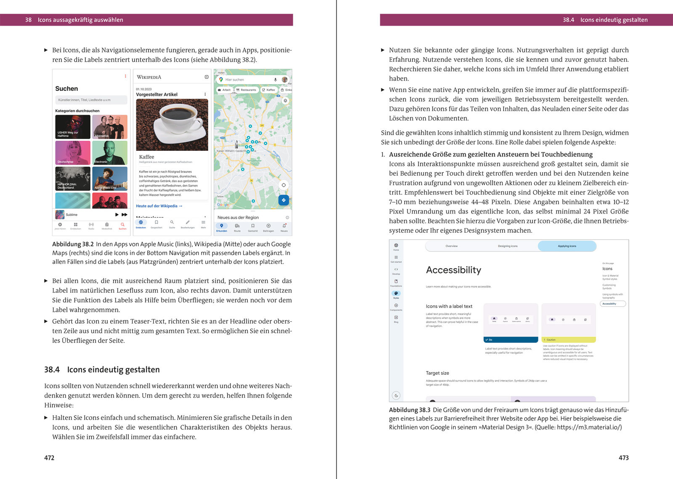Open Components in Material sidebar

coord(396,307)
